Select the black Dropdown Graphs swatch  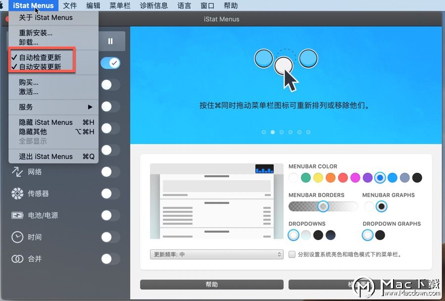[x=380, y=235]
